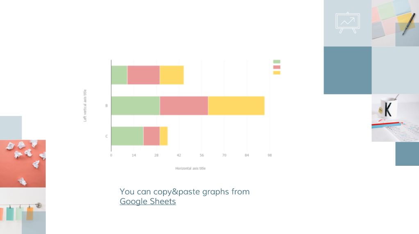Image resolution: width=419 pixels, height=234 pixels.
Task: Open the Google Sheets link
Action: tap(148, 201)
